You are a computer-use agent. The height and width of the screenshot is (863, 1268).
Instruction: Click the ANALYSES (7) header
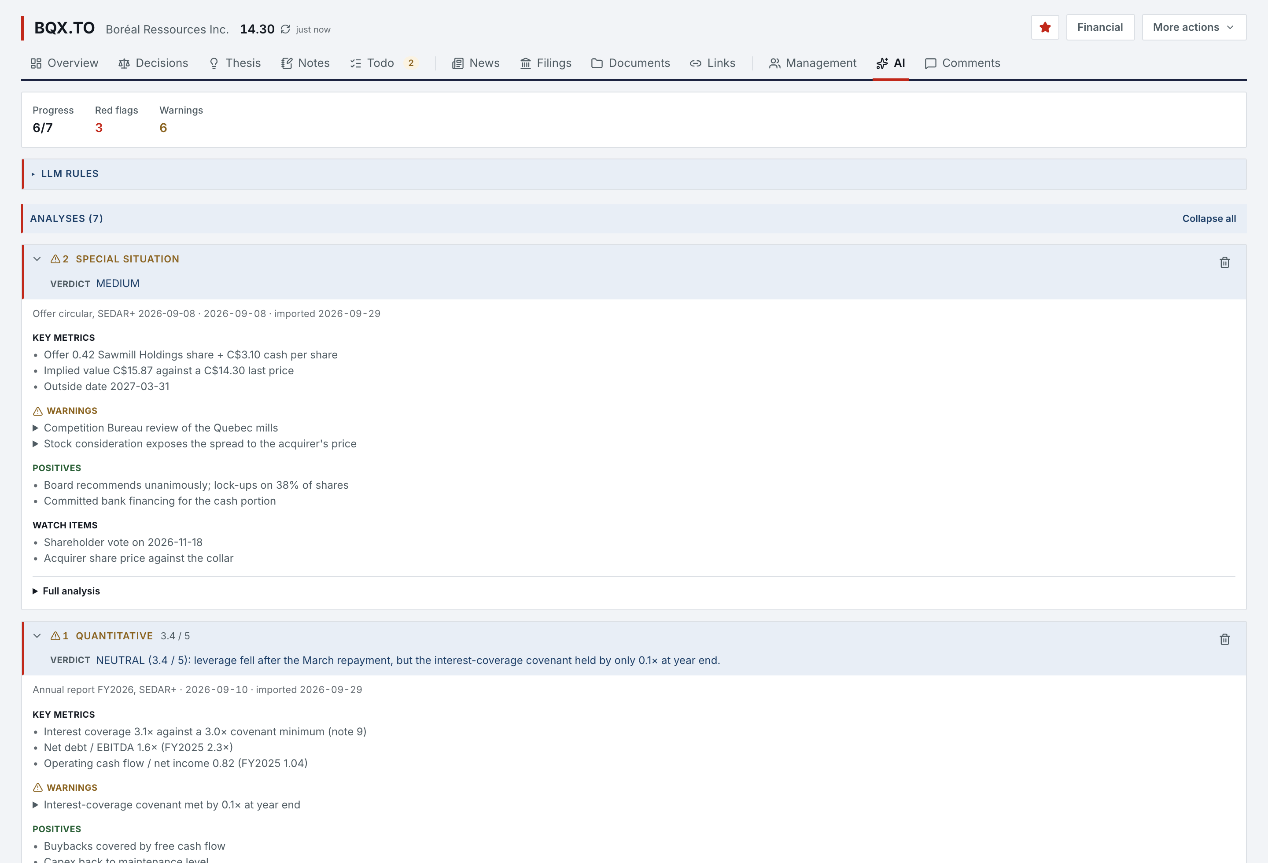pyautogui.click(x=66, y=218)
